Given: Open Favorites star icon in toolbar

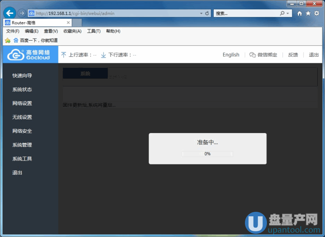Looking at the screenshot, I should (x=308, y=13).
